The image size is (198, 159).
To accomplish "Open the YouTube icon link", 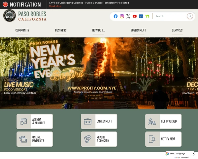I will (135, 16).
